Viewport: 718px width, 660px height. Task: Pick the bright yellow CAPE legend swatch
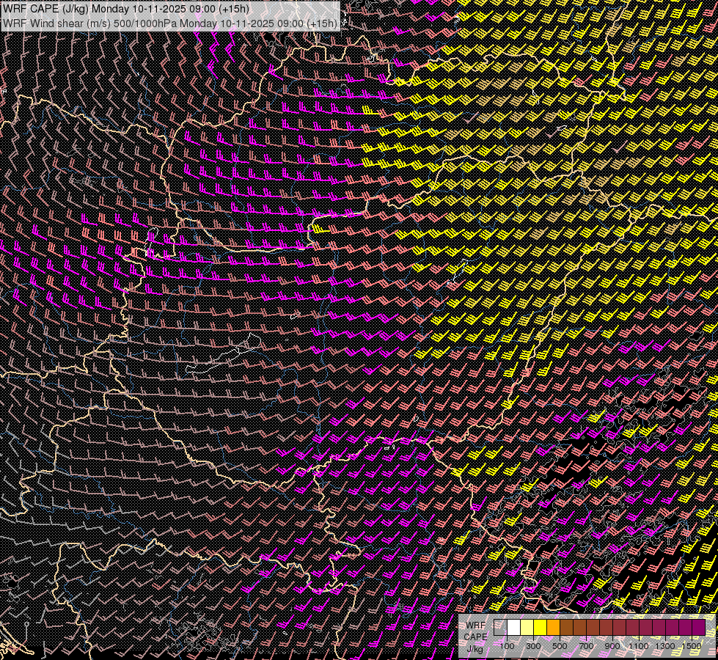pos(540,627)
